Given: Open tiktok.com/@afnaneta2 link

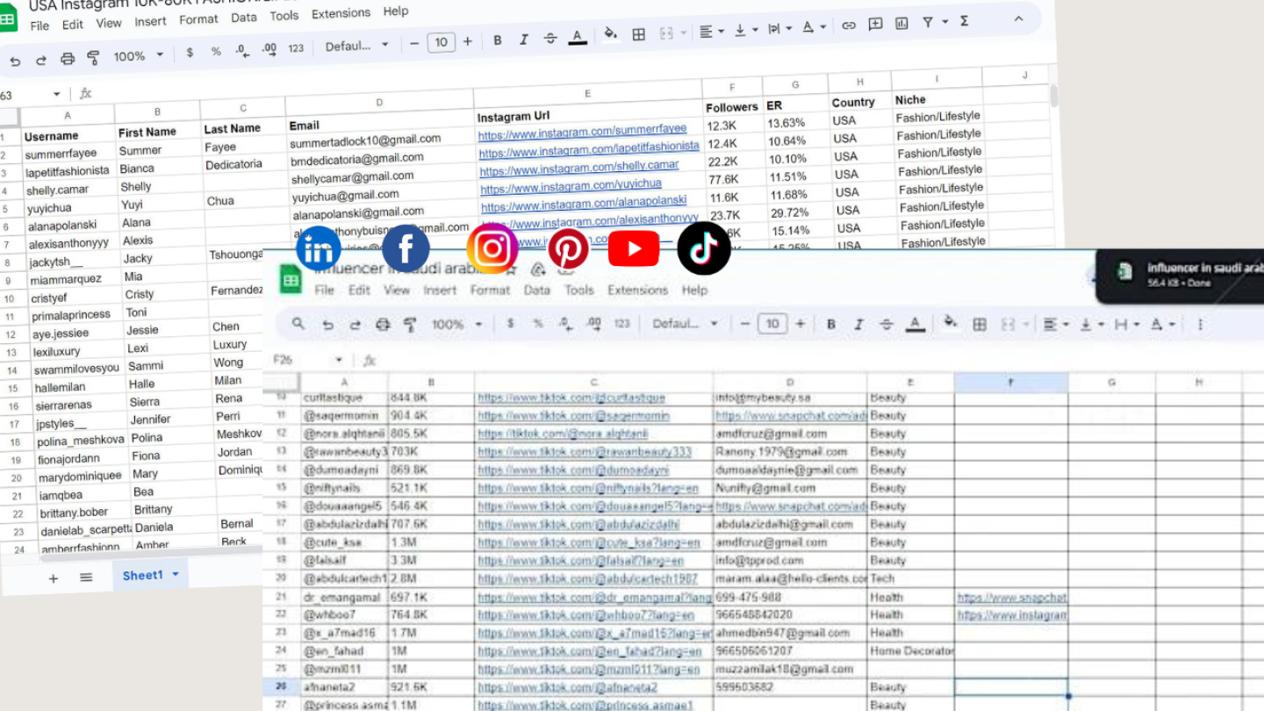Looking at the screenshot, I should pos(568,687).
